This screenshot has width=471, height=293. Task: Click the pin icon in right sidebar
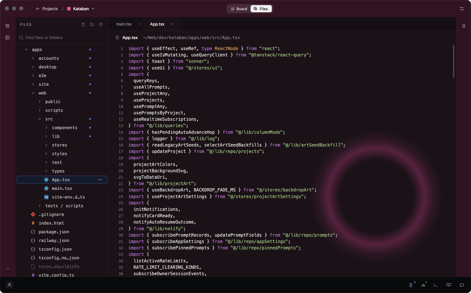tap(464, 26)
